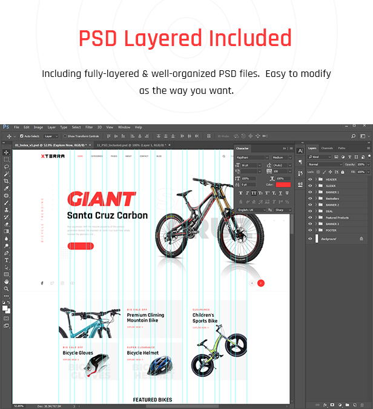Open the Normal blend mode dropdown
The height and width of the screenshot is (409, 373).
(x=325, y=164)
